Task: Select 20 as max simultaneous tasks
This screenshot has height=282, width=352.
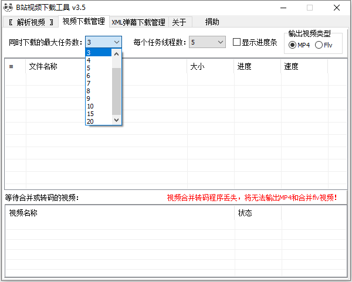Action: click(x=99, y=121)
